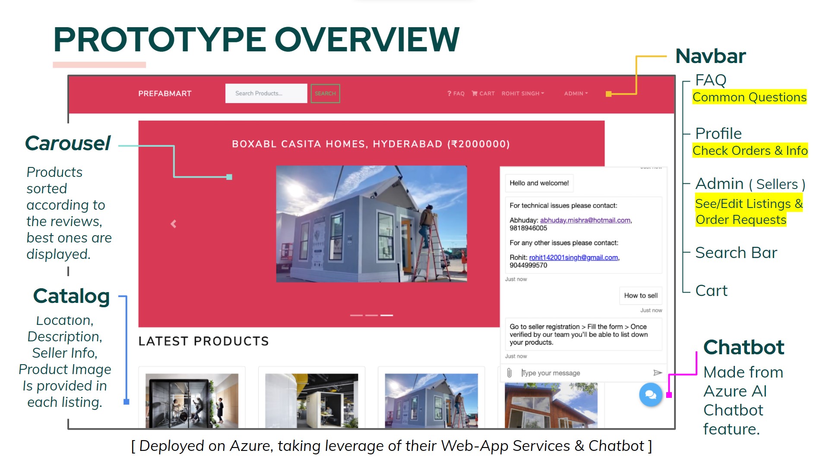829x466 pixels.
Task: Click the PREFABMART brand logo
Action: [x=165, y=94]
